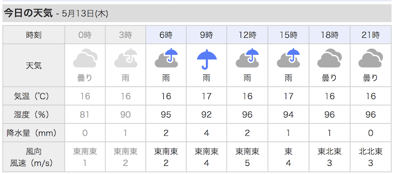Click the 9時 precipitation value 4
394x174 pixels.
click(206, 133)
